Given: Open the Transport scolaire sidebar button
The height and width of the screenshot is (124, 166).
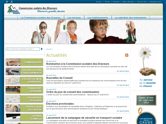Looking at the screenshot, I should point(24,90).
